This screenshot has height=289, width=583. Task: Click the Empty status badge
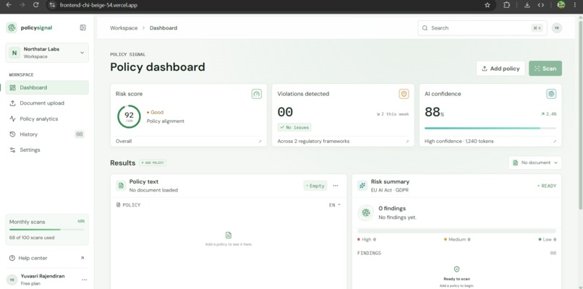pos(315,186)
